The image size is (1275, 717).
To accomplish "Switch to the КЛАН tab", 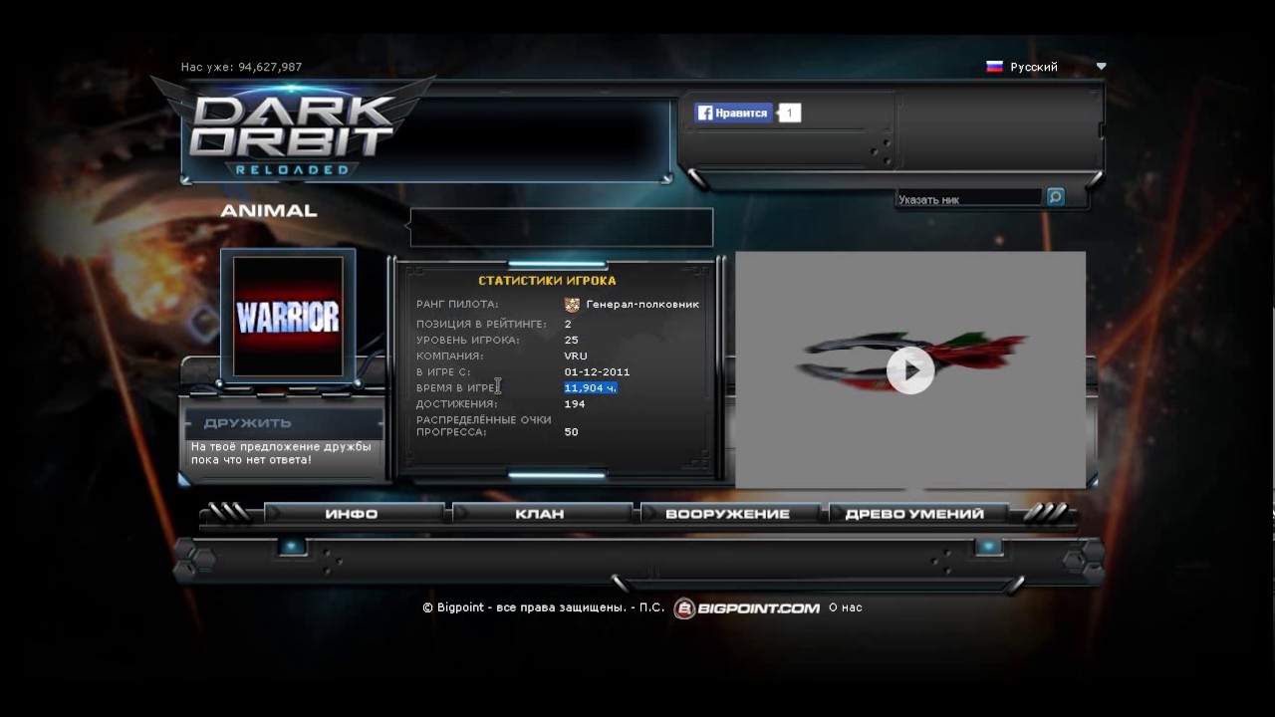I will point(540,514).
